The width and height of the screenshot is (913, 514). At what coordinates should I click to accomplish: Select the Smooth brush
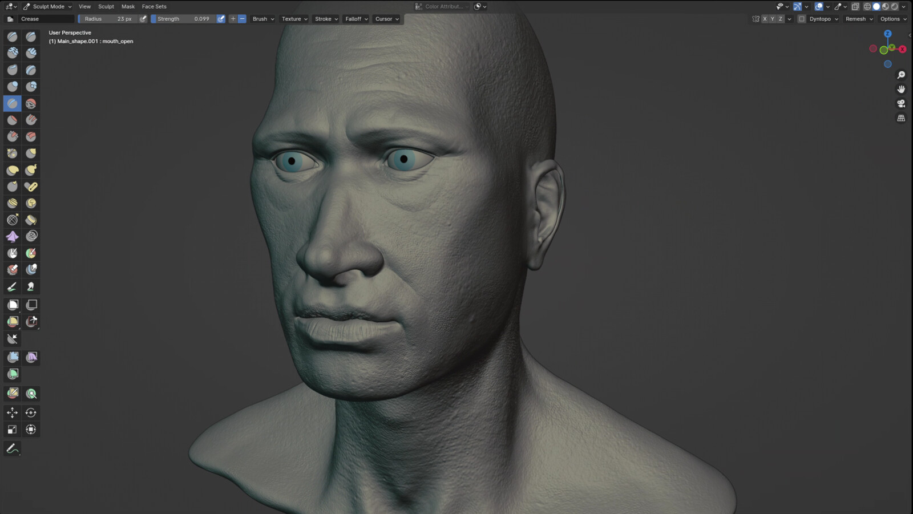31,103
